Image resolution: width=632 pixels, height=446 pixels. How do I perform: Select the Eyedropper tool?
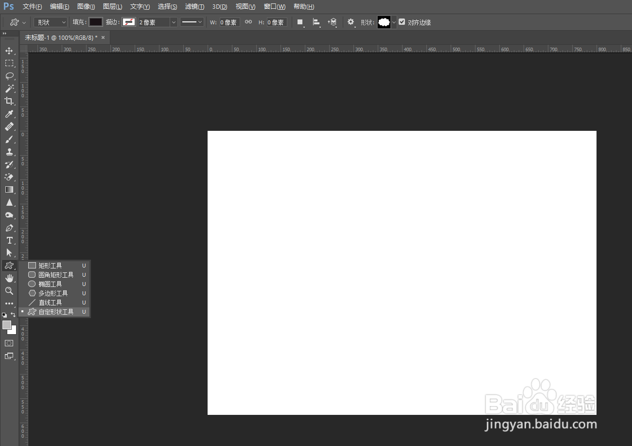(x=9, y=114)
